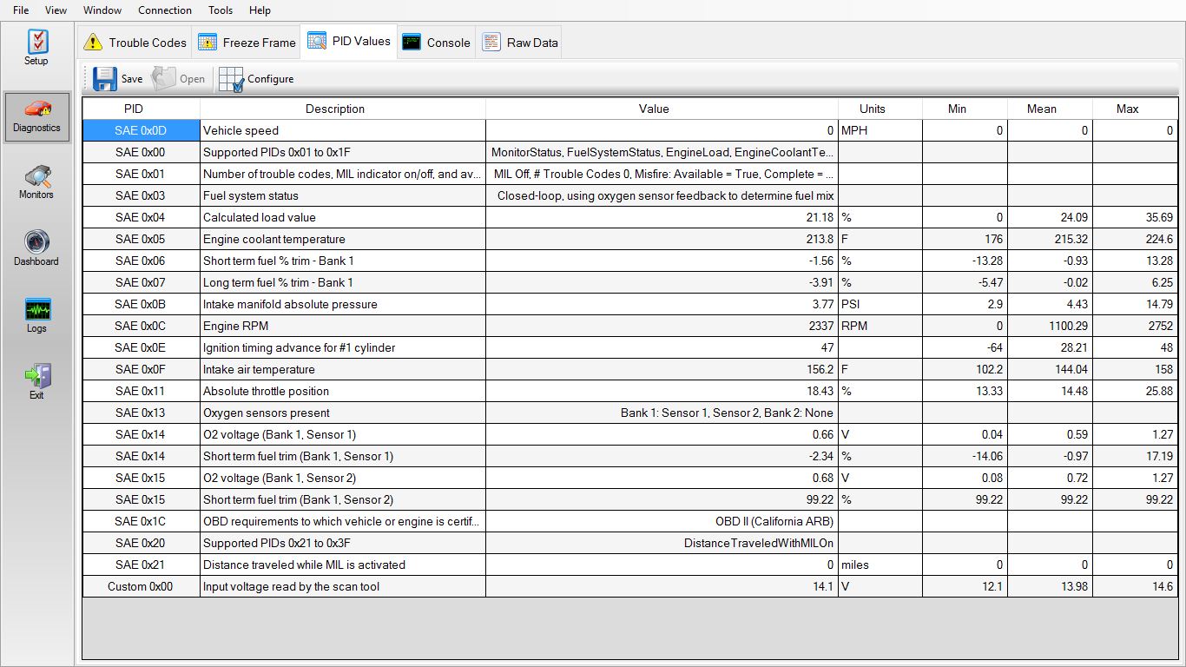Open the File menu

coord(21,10)
